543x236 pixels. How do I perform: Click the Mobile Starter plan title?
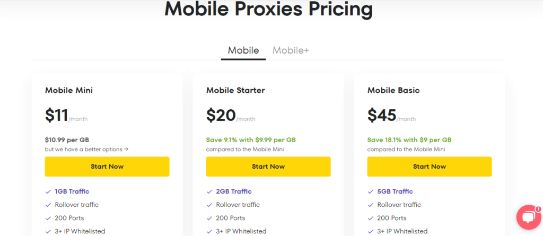pyautogui.click(x=235, y=91)
